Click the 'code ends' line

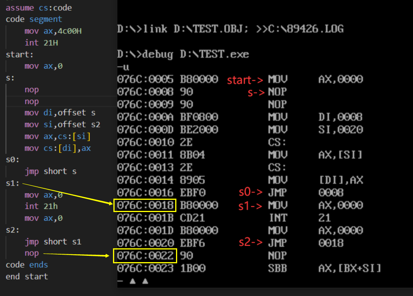(27, 265)
